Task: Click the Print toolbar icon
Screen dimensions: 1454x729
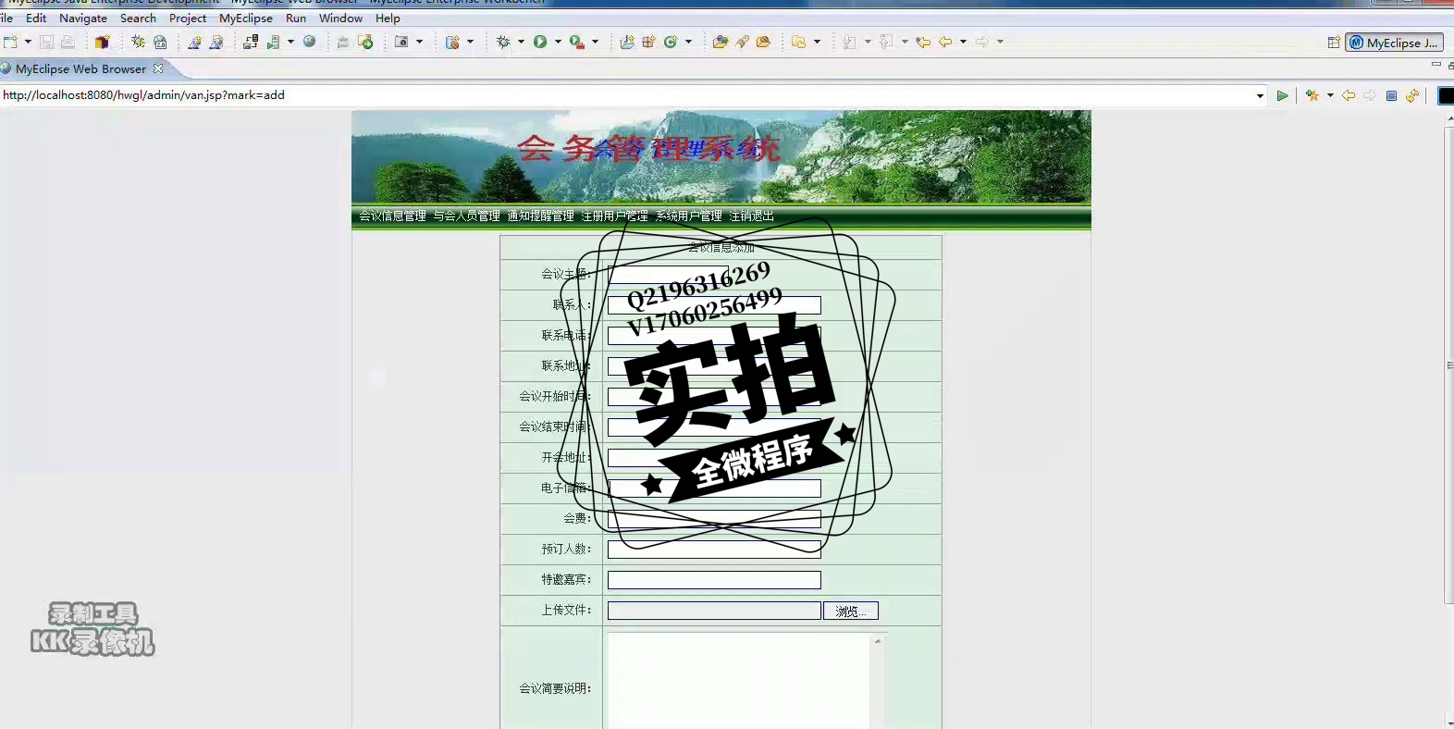Action: [68, 42]
